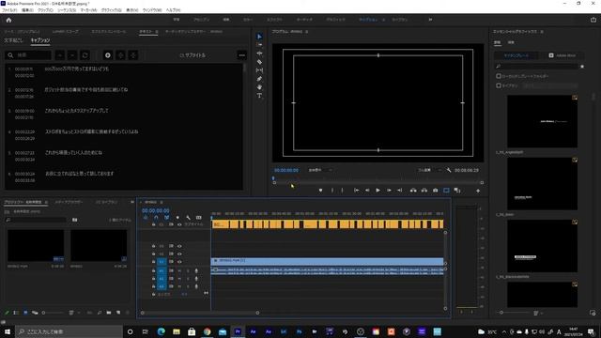
Task: Click マイテンプレート button in Essential Graphics
Action: [x=516, y=55]
